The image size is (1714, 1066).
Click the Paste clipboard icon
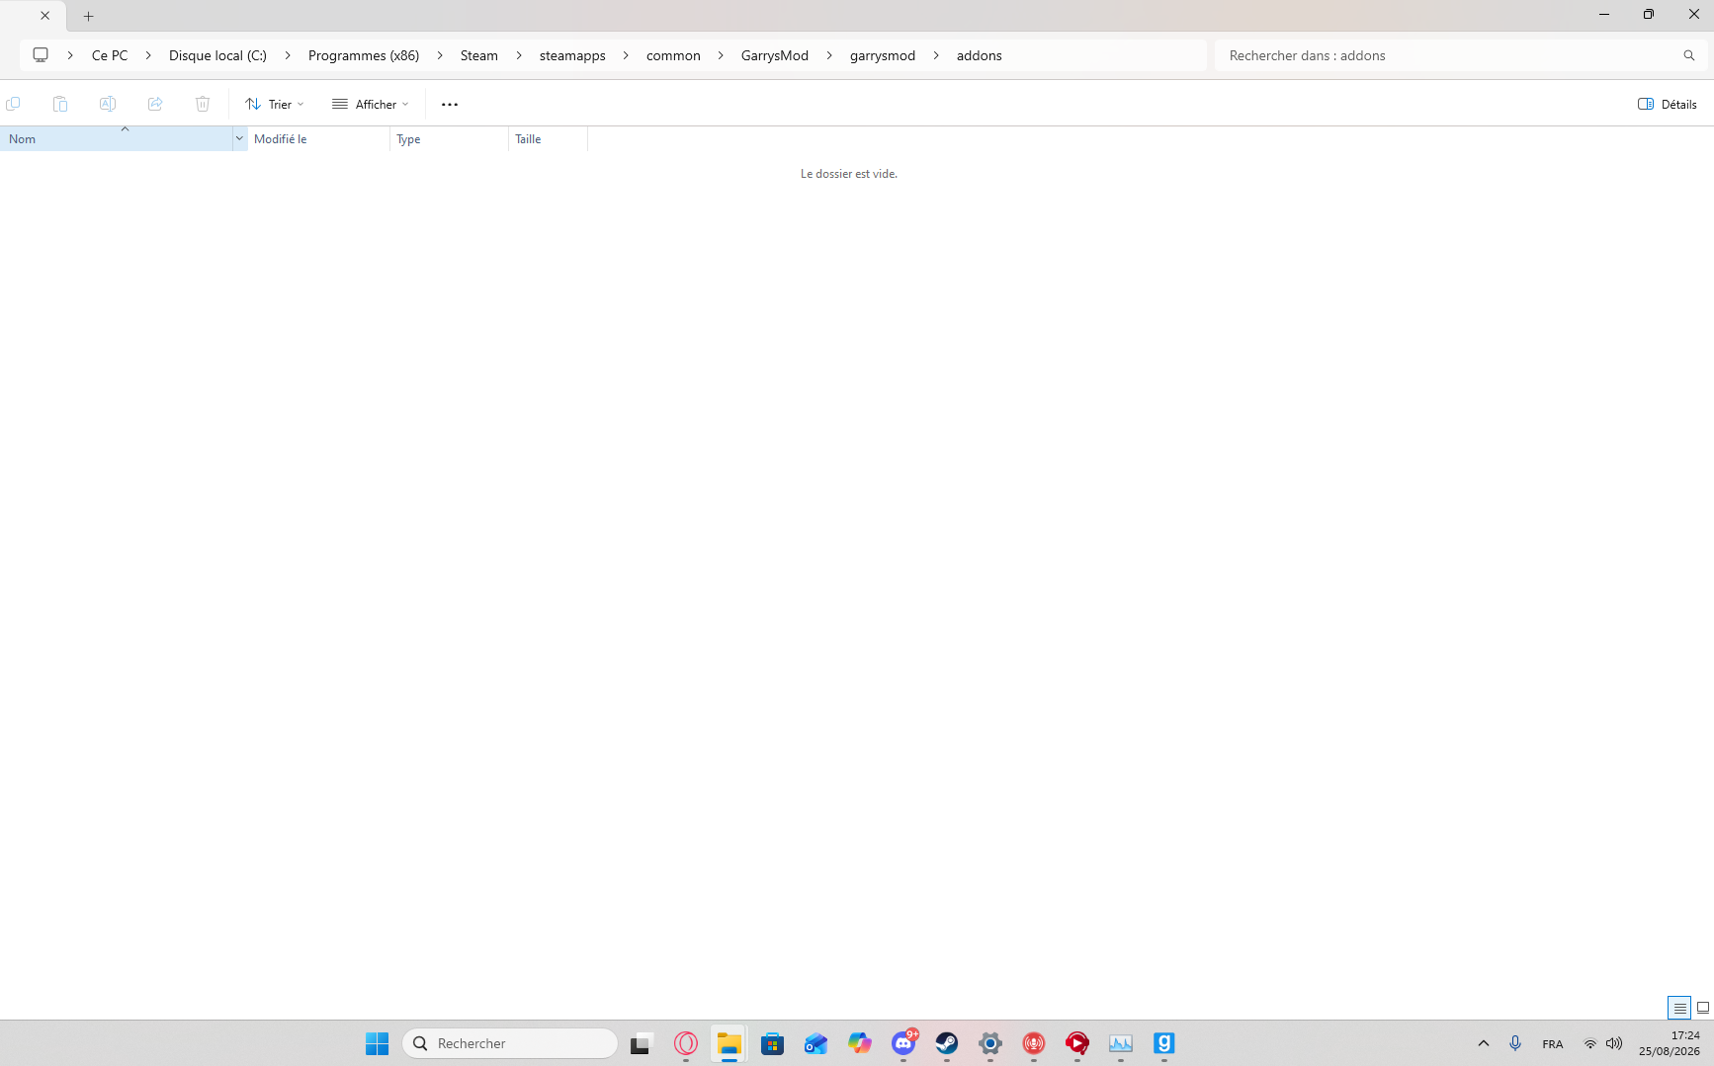[x=60, y=104]
